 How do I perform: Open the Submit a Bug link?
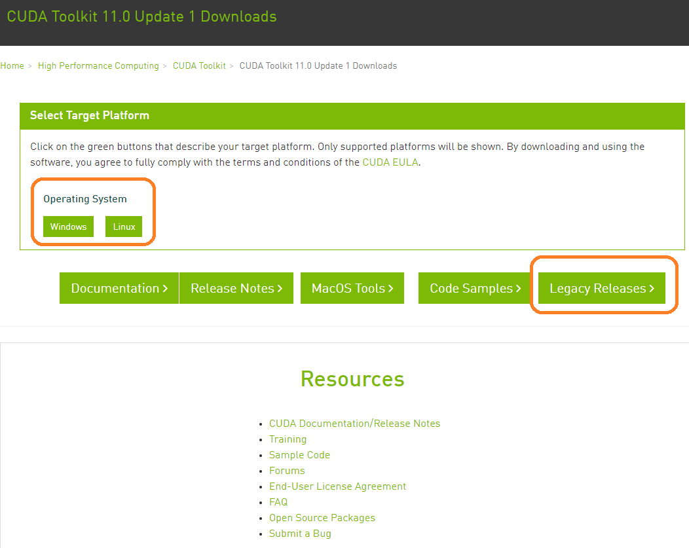pos(300,534)
